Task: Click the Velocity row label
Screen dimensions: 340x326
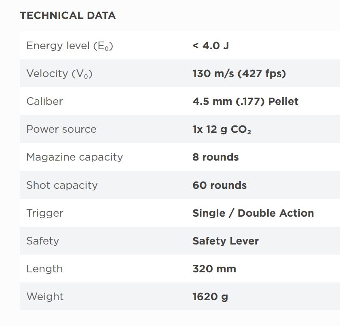Action: 59,74
